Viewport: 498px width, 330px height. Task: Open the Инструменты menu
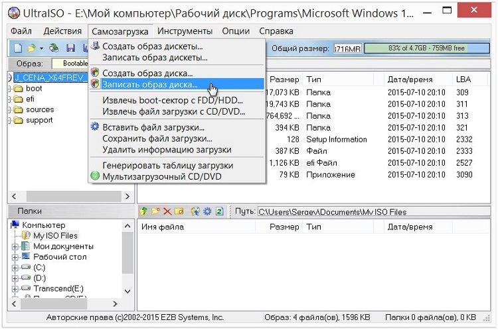pos(185,31)
